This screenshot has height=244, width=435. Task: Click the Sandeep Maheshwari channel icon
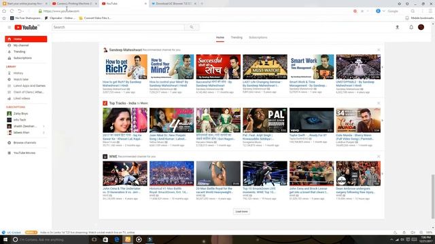click(105, 49)
